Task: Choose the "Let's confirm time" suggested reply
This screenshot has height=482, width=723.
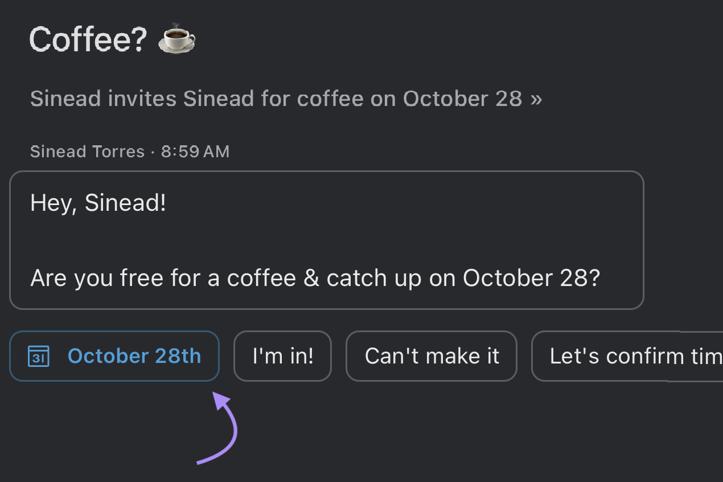Action: tap(625, 356)
